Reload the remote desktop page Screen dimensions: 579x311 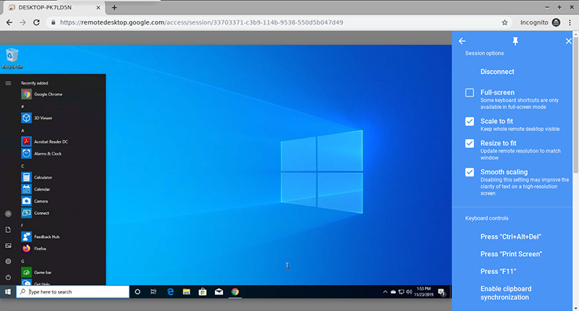pos(36,22)
